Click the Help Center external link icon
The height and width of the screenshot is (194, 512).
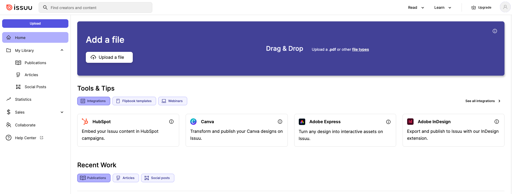[42, 138]
